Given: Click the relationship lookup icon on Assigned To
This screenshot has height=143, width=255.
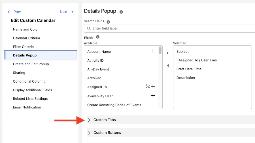Looking at the screenshot, I should coord(148,86).
